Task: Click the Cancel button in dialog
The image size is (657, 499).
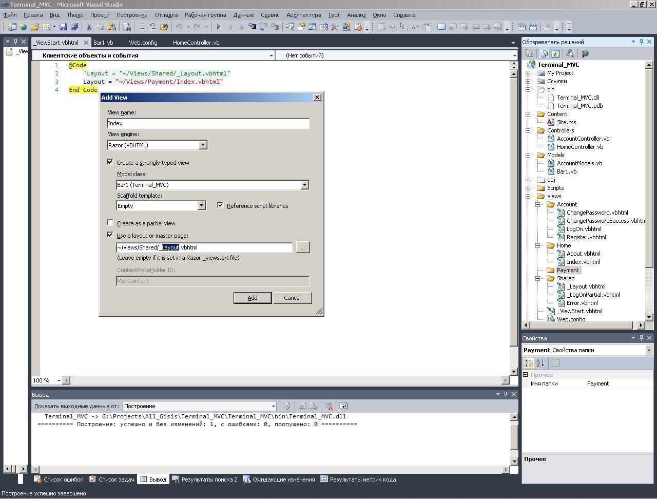Action: [x=292, y=298]
